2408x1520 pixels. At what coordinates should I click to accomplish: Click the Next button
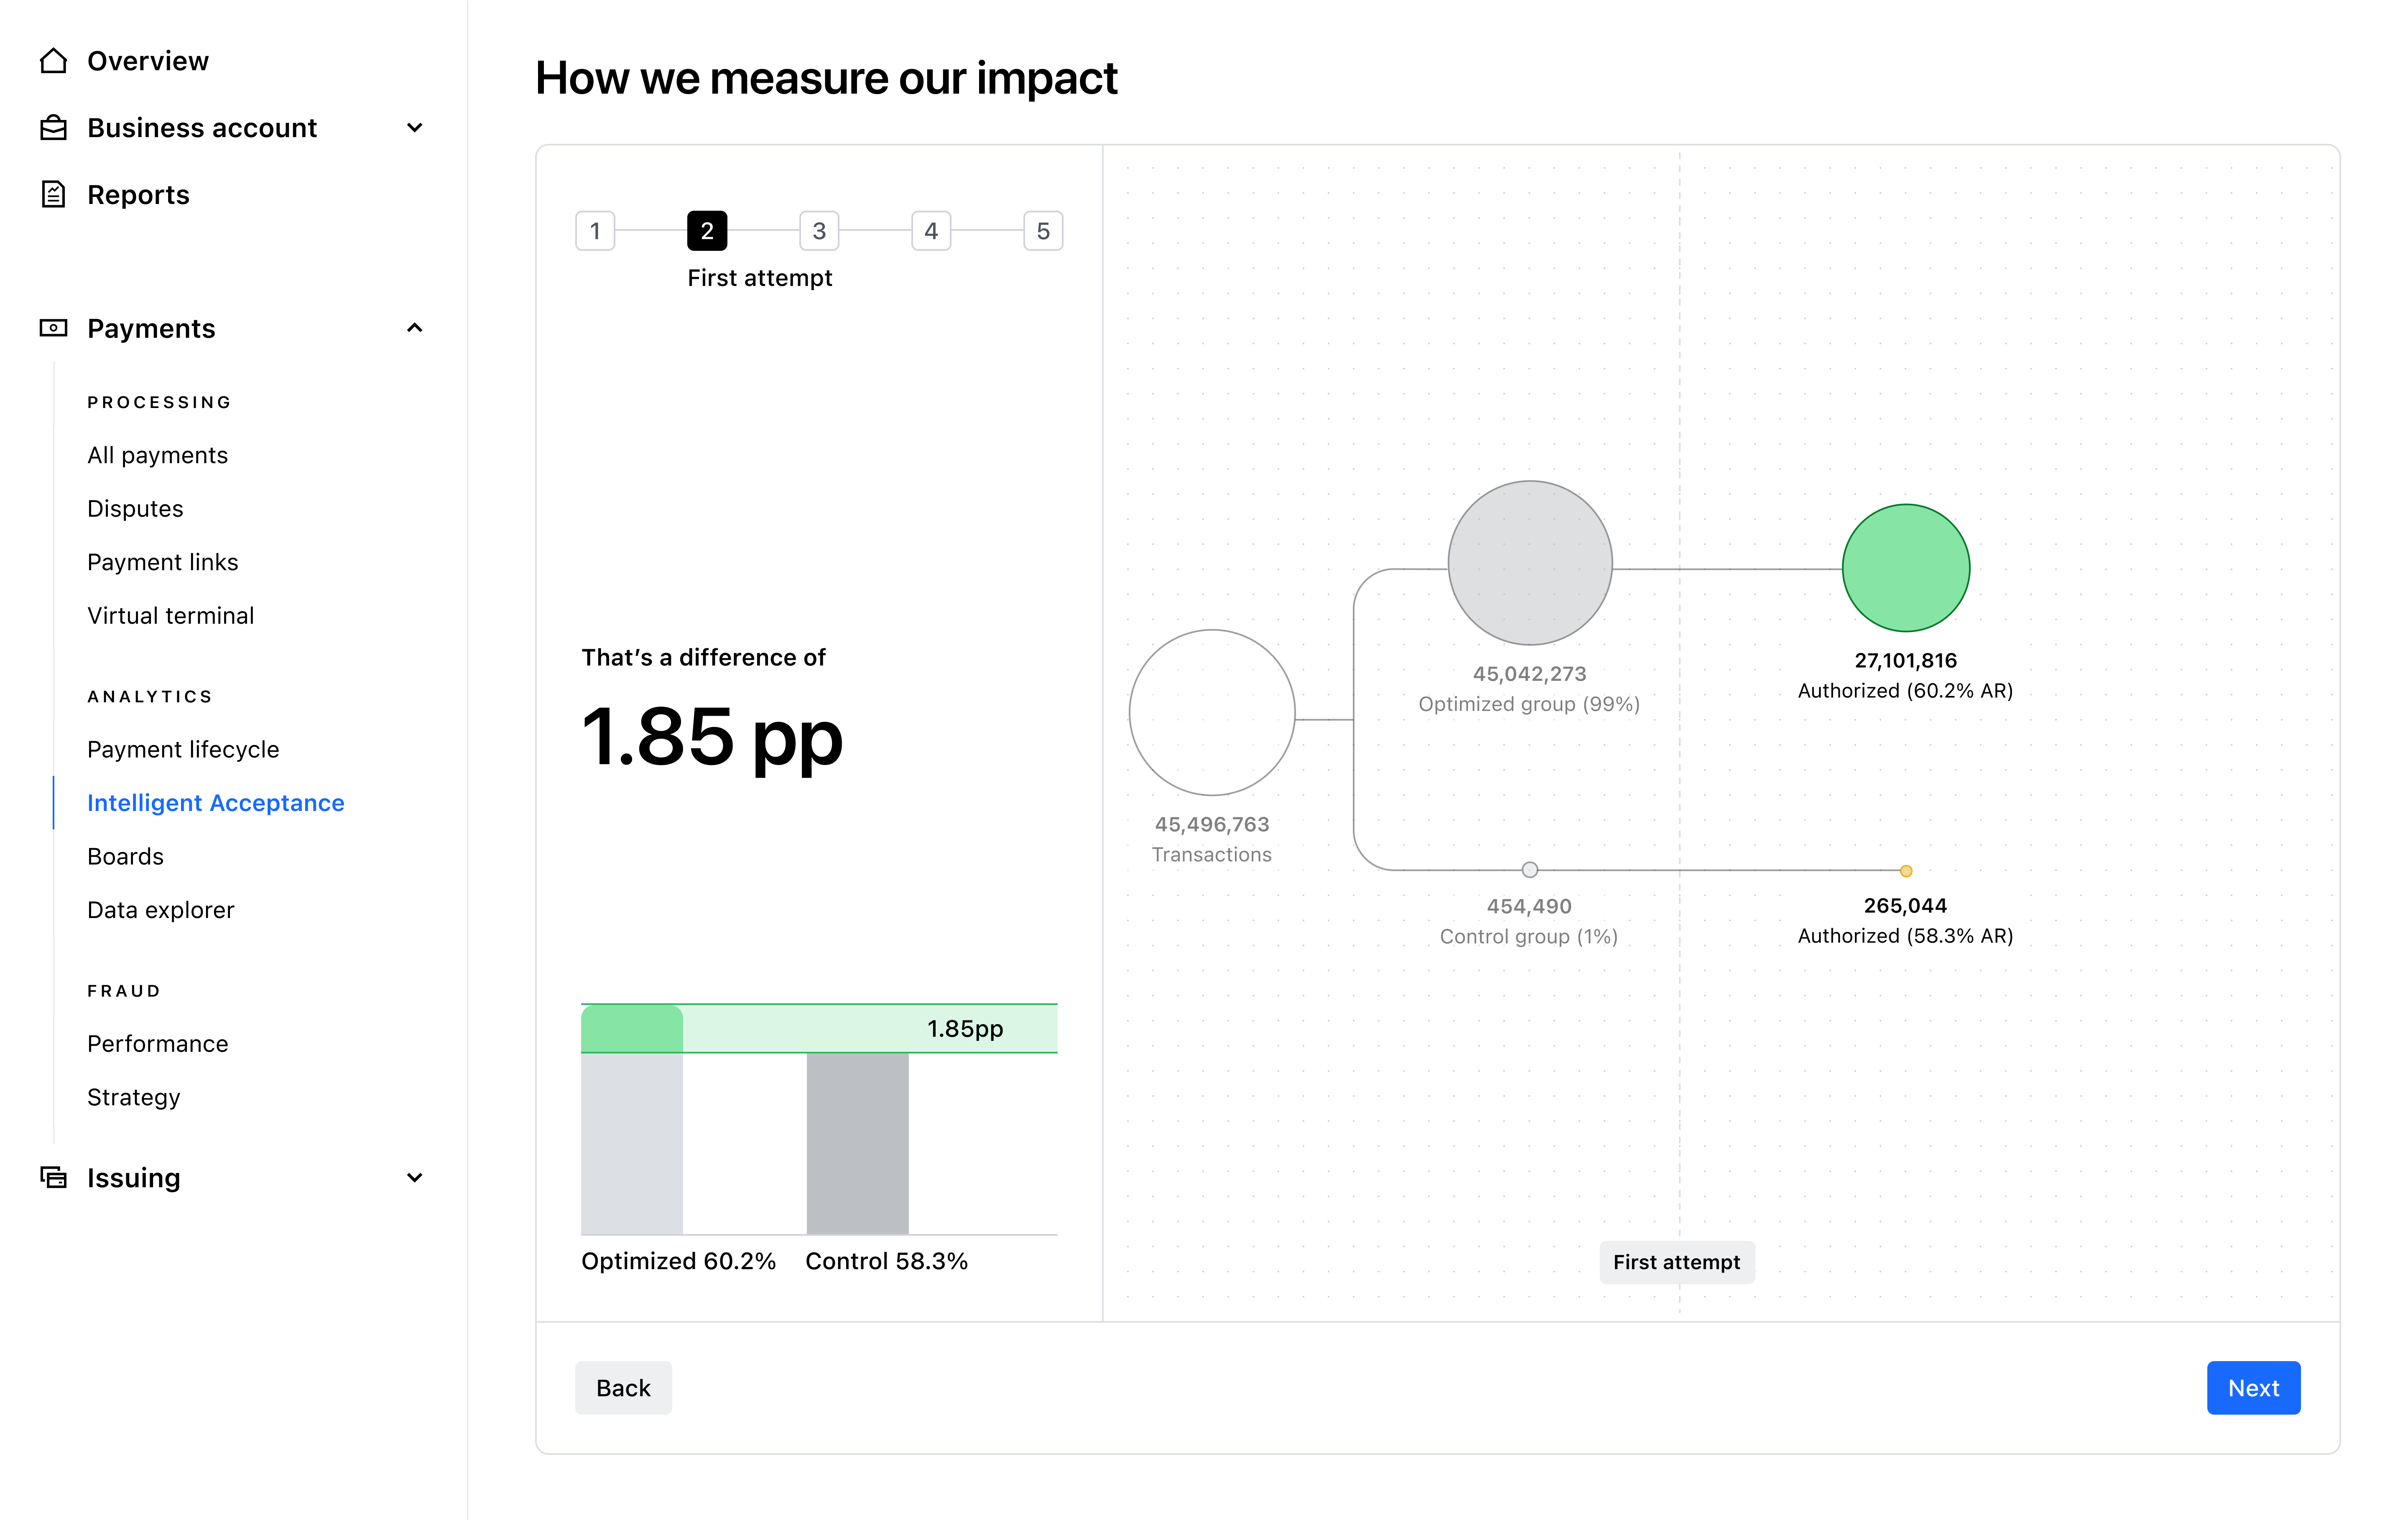click(x=2254, y=1388)
